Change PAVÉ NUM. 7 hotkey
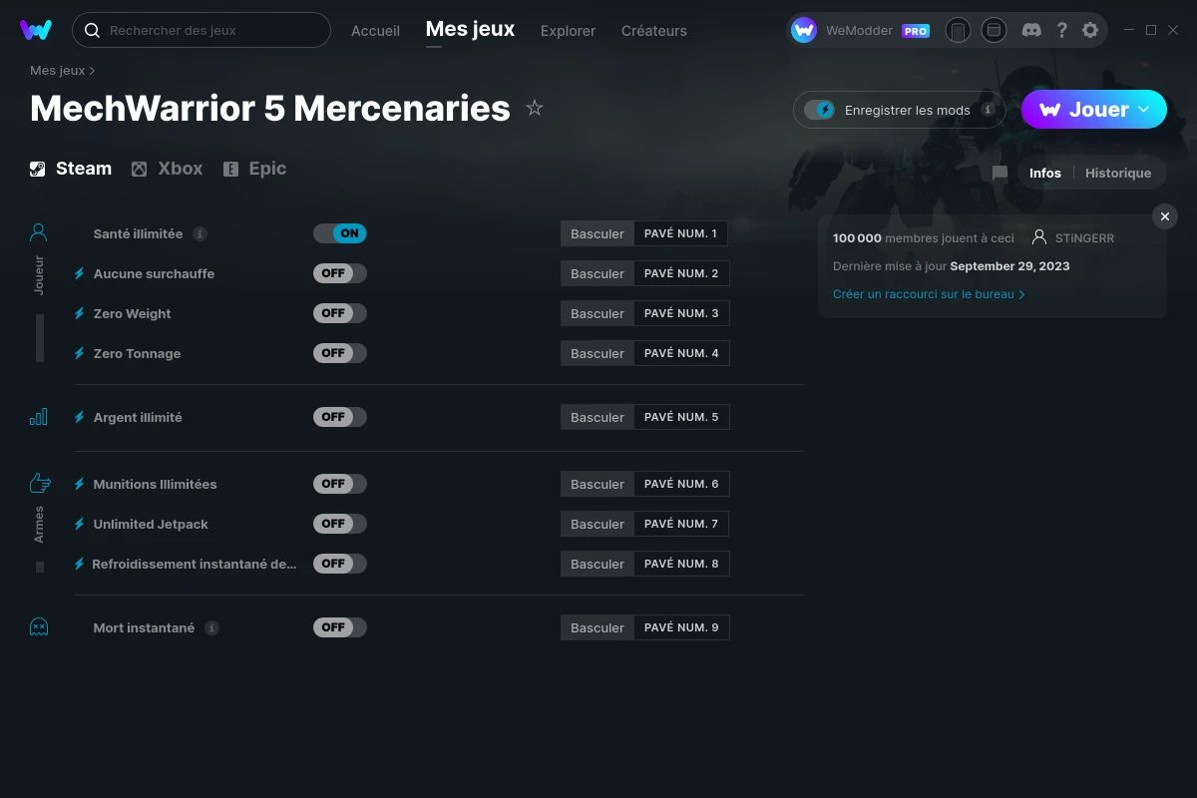Screen dimensions: 1197x798 pyautogui.click(x=681, y=524)
